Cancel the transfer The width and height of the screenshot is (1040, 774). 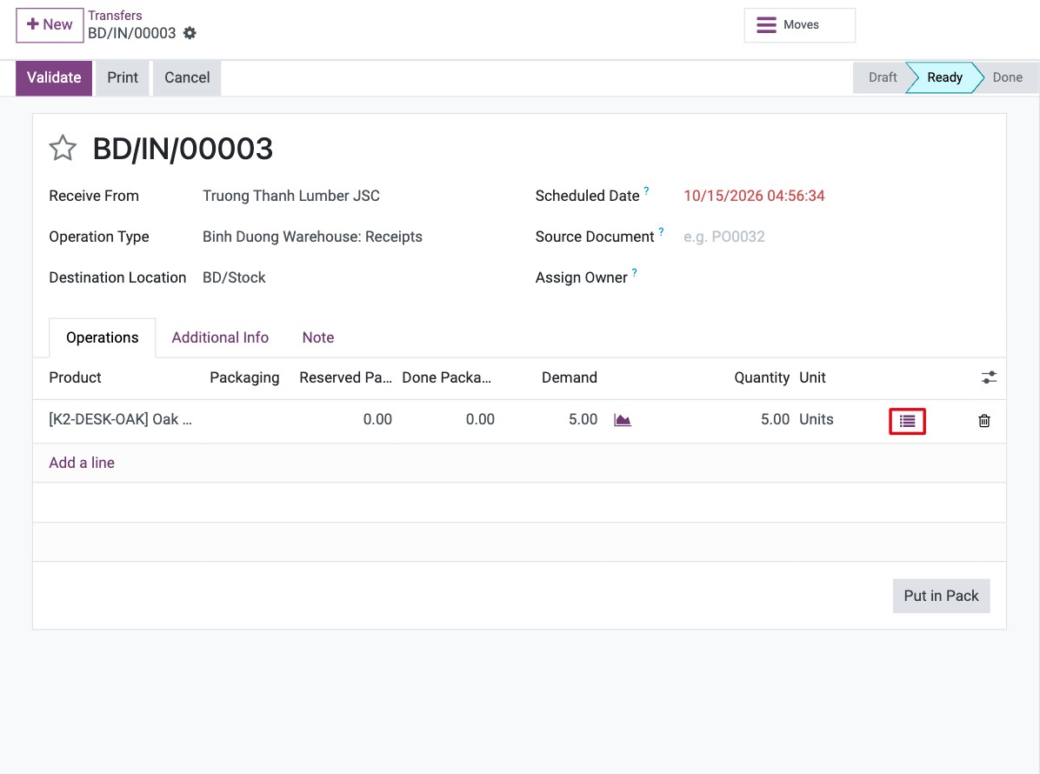point(187,77)
